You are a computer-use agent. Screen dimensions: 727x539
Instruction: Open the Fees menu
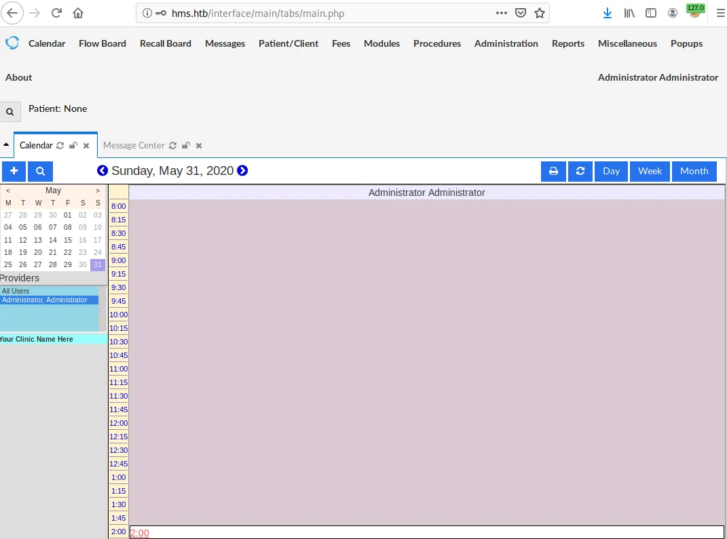click(341, 43)
